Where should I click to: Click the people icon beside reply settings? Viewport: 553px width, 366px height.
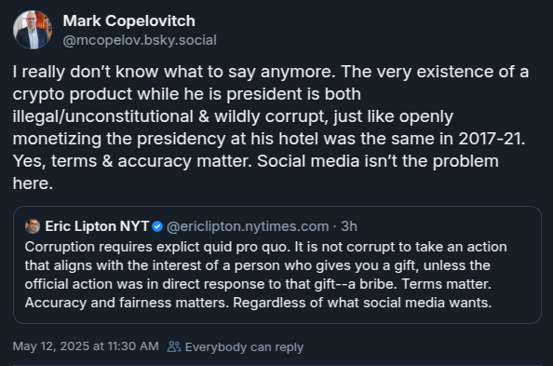coord(174,346)
